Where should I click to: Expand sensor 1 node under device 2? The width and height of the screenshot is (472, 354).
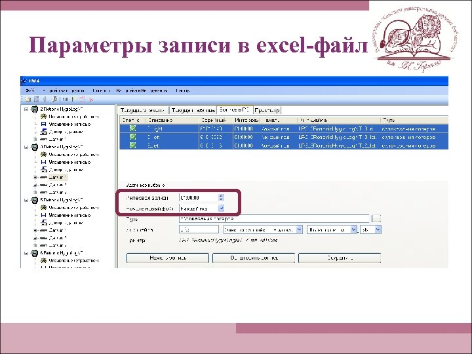35,140
